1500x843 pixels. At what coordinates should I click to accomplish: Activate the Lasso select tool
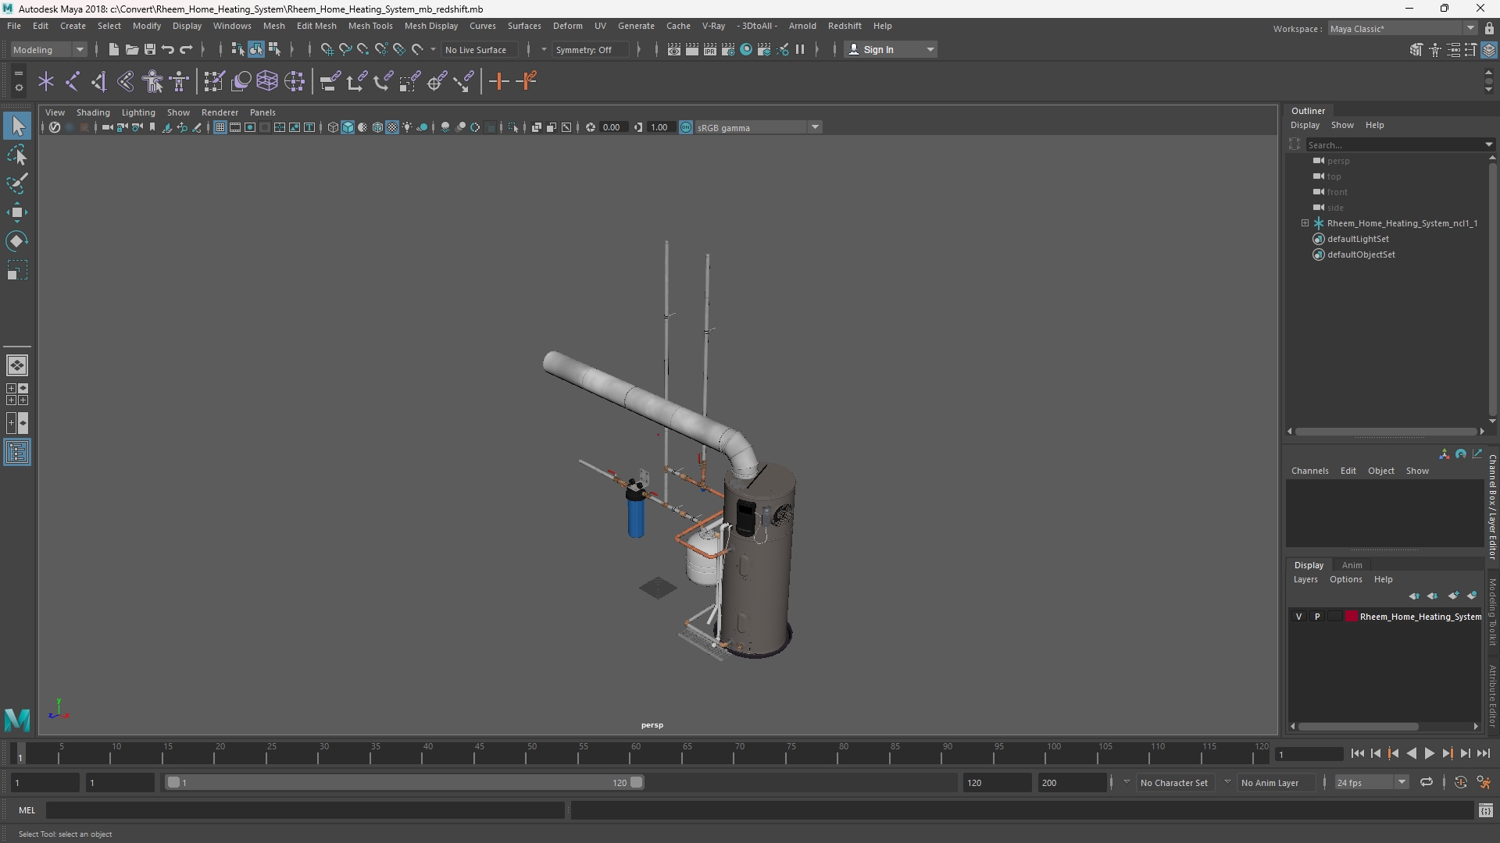[17, 155]
